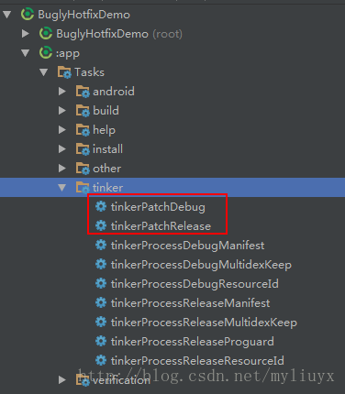Click the tinker folder icon
The width and height of the screenshot is (345, 394).
[83, 188]
